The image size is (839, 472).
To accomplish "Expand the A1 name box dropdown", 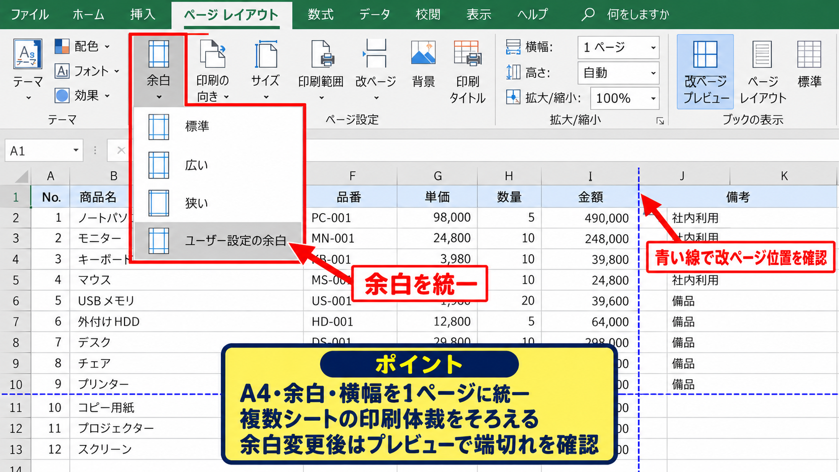I will [76, 150].
